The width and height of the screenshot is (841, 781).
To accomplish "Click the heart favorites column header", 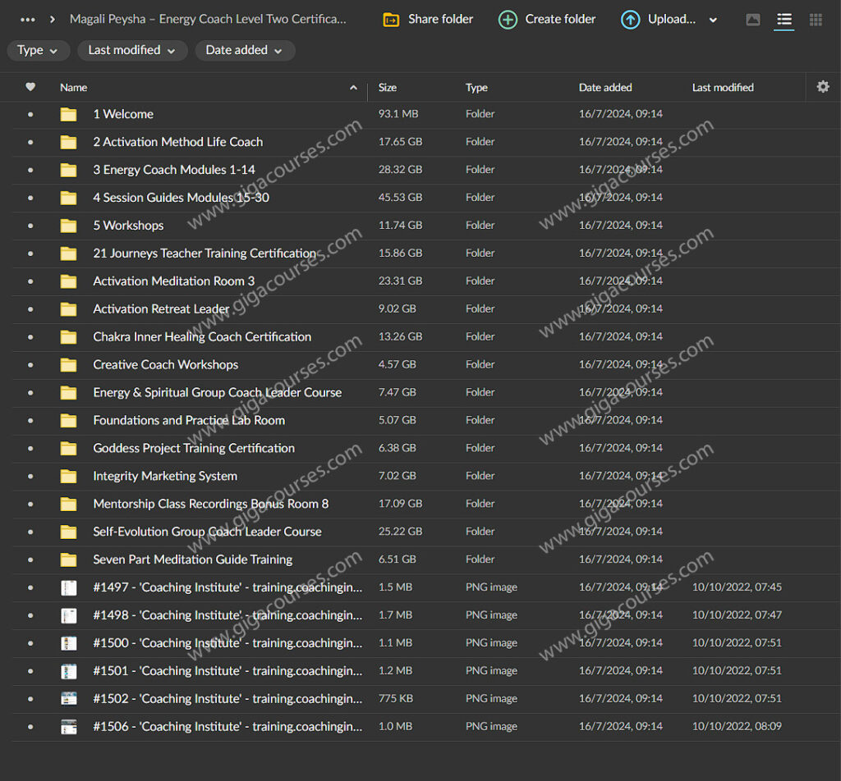I will coord(30,87).
